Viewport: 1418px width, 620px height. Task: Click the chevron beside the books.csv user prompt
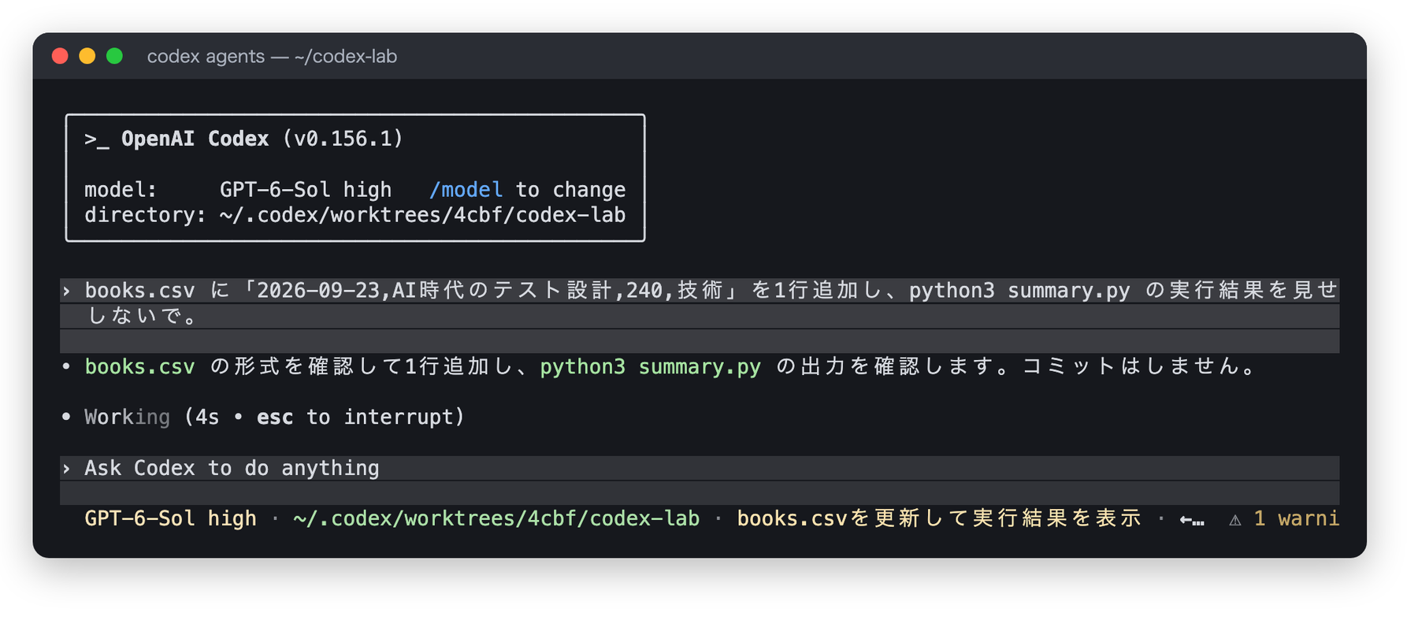tap(67, 291)
